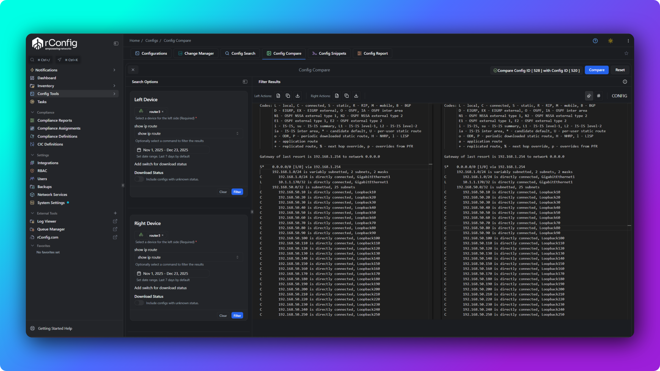660x371 pixels.
Task: Click the CONFIG label in results toolbar
Action: 619,96
